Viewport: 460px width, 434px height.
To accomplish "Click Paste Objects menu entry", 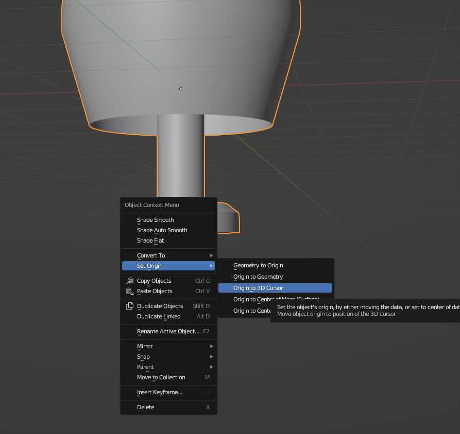I will tap(168, 291).
